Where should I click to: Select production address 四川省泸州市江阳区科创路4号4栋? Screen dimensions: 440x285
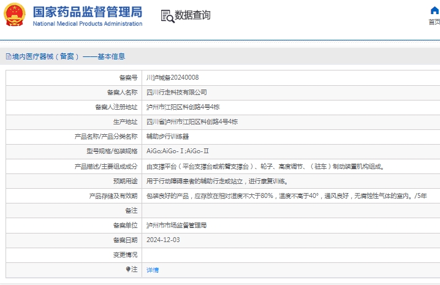point(192,122)
